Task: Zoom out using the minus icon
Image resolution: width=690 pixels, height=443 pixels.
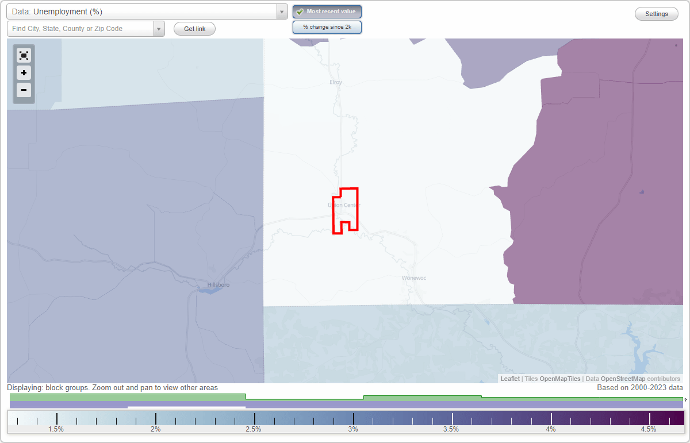Action: [24, 90]
